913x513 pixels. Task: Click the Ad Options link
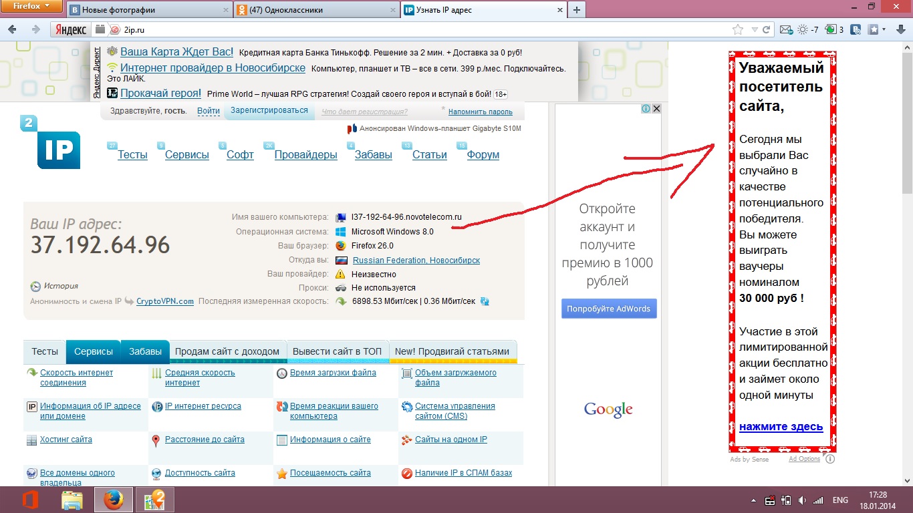tap(804, 459)
